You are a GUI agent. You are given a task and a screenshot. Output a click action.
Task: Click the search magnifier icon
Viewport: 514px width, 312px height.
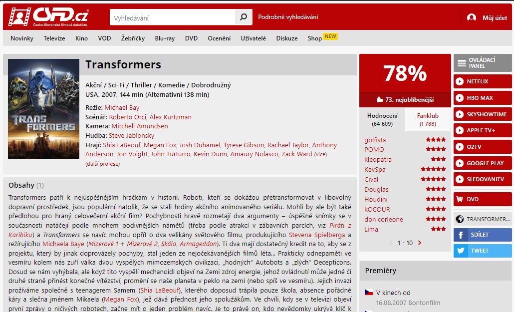243,17
